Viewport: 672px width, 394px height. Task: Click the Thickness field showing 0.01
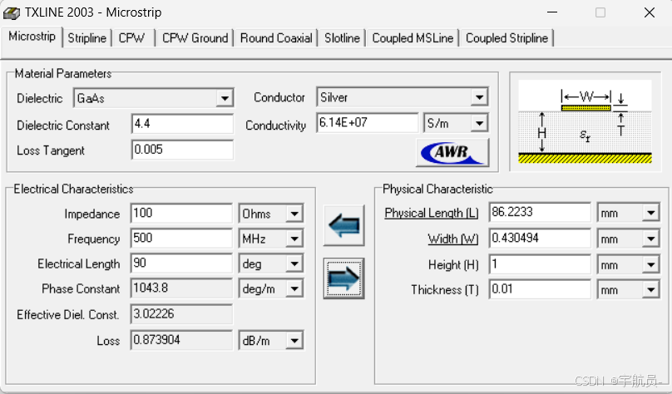tap(540, 289)
